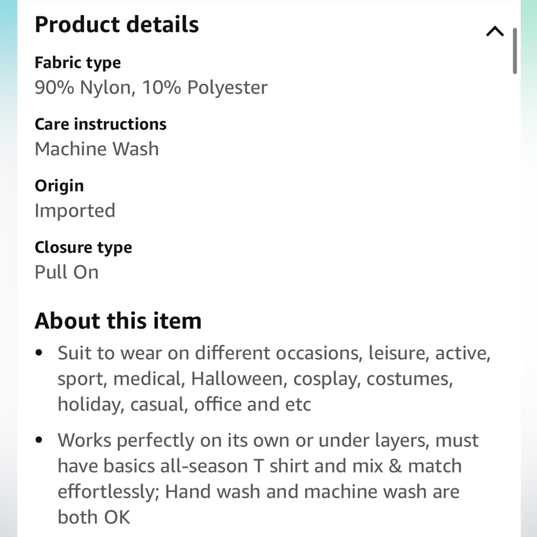The width and height of the screenshot is (537, 537).
Task: Click the vertical scrollbar thumb
Action: click(514, 51)
